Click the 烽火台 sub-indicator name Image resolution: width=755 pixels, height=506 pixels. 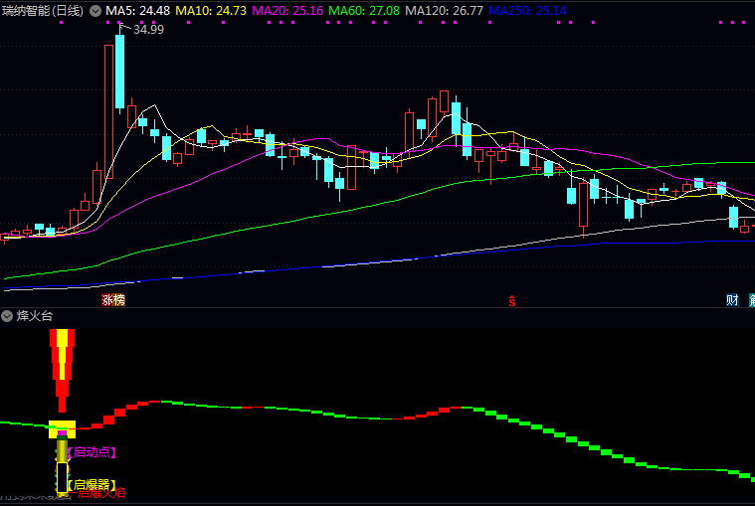35,316
